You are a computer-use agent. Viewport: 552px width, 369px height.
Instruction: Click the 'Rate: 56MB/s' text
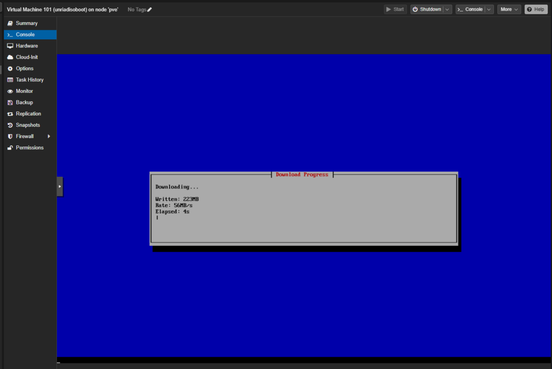174,205
